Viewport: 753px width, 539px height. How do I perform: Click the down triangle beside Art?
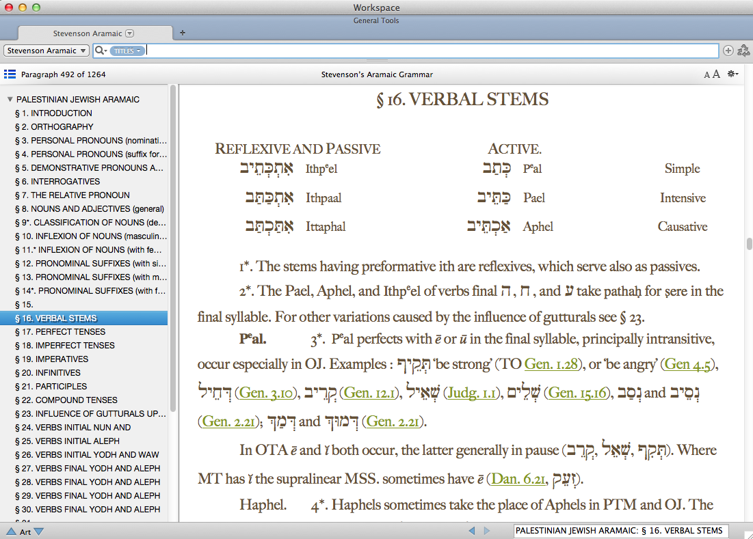point(39,531)
